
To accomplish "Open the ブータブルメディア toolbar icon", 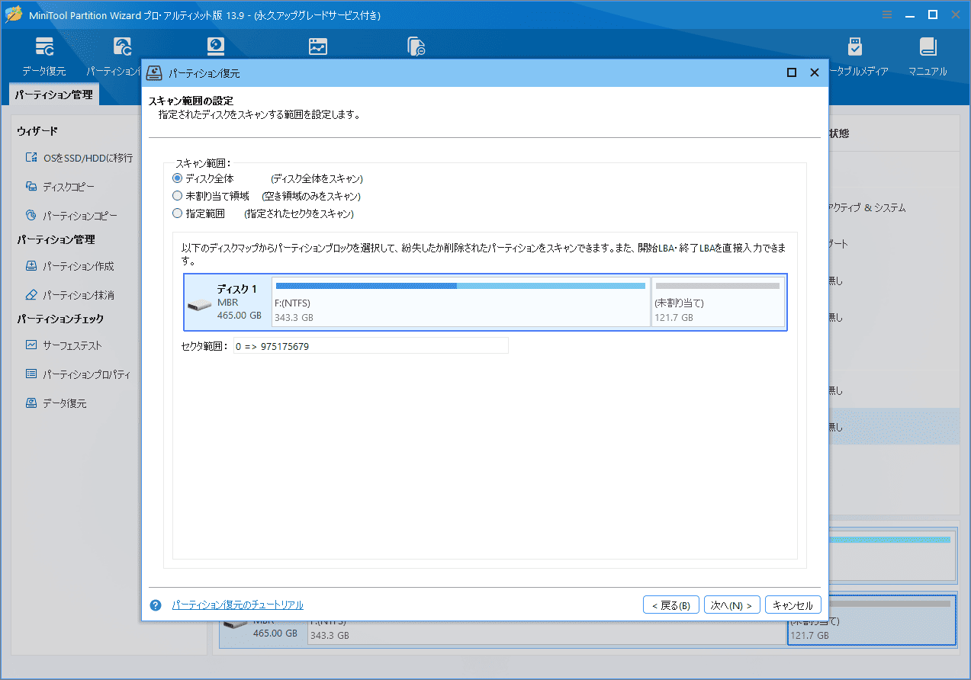I will click(854, 47).
